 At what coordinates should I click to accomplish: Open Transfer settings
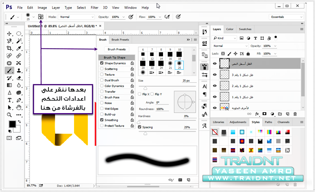110,91
